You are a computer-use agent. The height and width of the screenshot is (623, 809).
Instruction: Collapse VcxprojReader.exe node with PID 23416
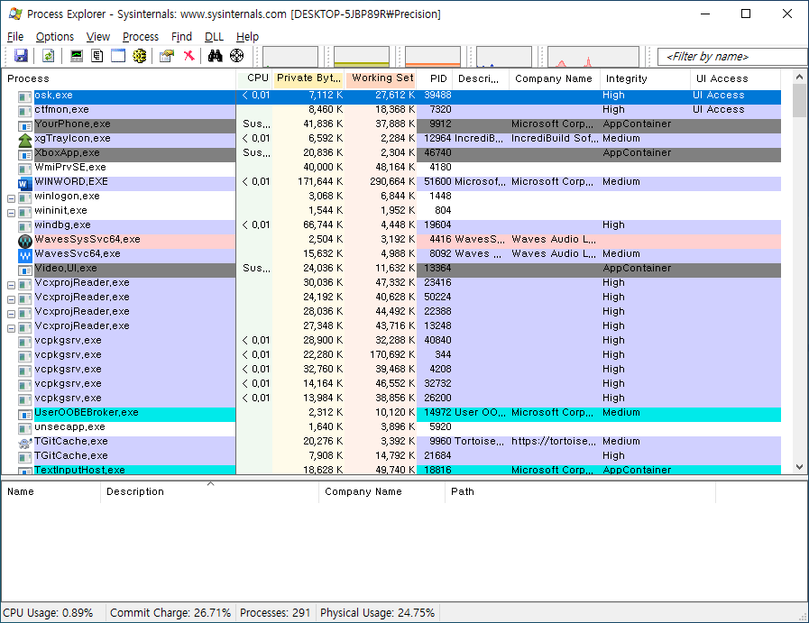(12, 285)
